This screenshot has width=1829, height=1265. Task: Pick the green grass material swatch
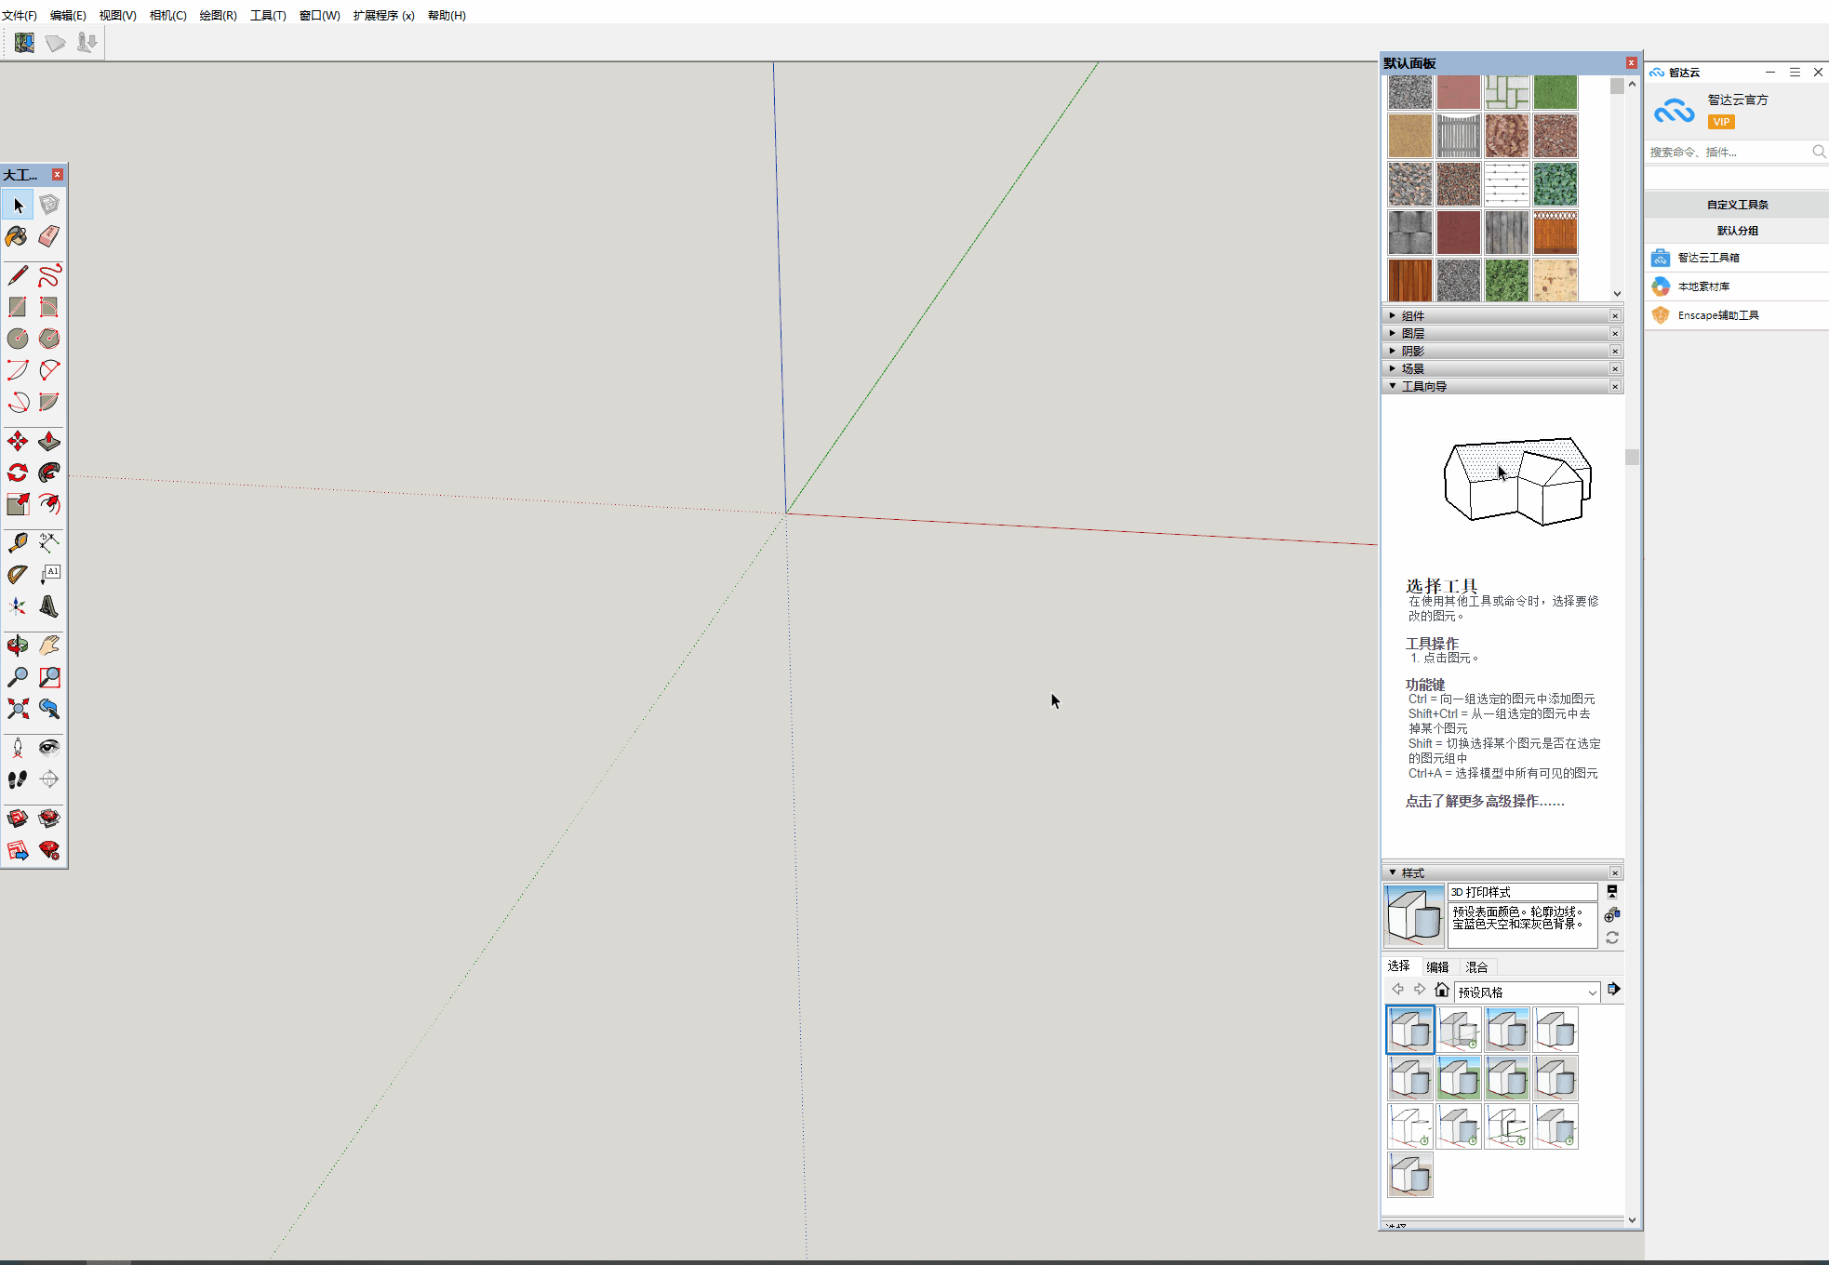[1555, 93]
